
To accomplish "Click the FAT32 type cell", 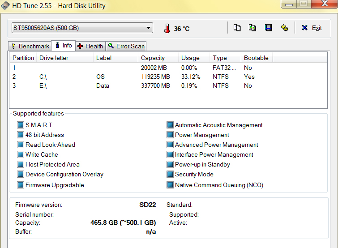I will (224, 68).
